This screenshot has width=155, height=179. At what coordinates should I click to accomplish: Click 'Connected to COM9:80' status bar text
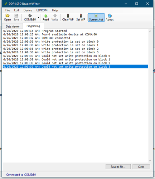[x=21, y=175]
